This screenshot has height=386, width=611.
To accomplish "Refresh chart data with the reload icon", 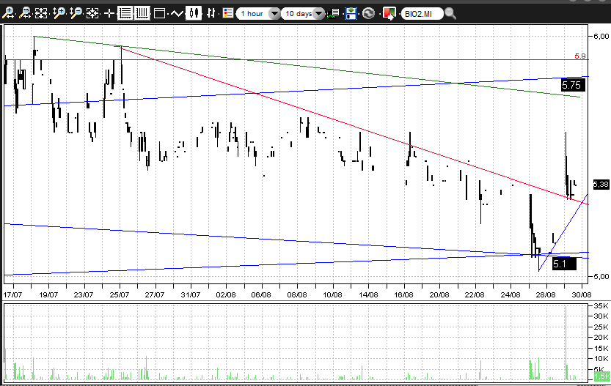I will (368, 13).
